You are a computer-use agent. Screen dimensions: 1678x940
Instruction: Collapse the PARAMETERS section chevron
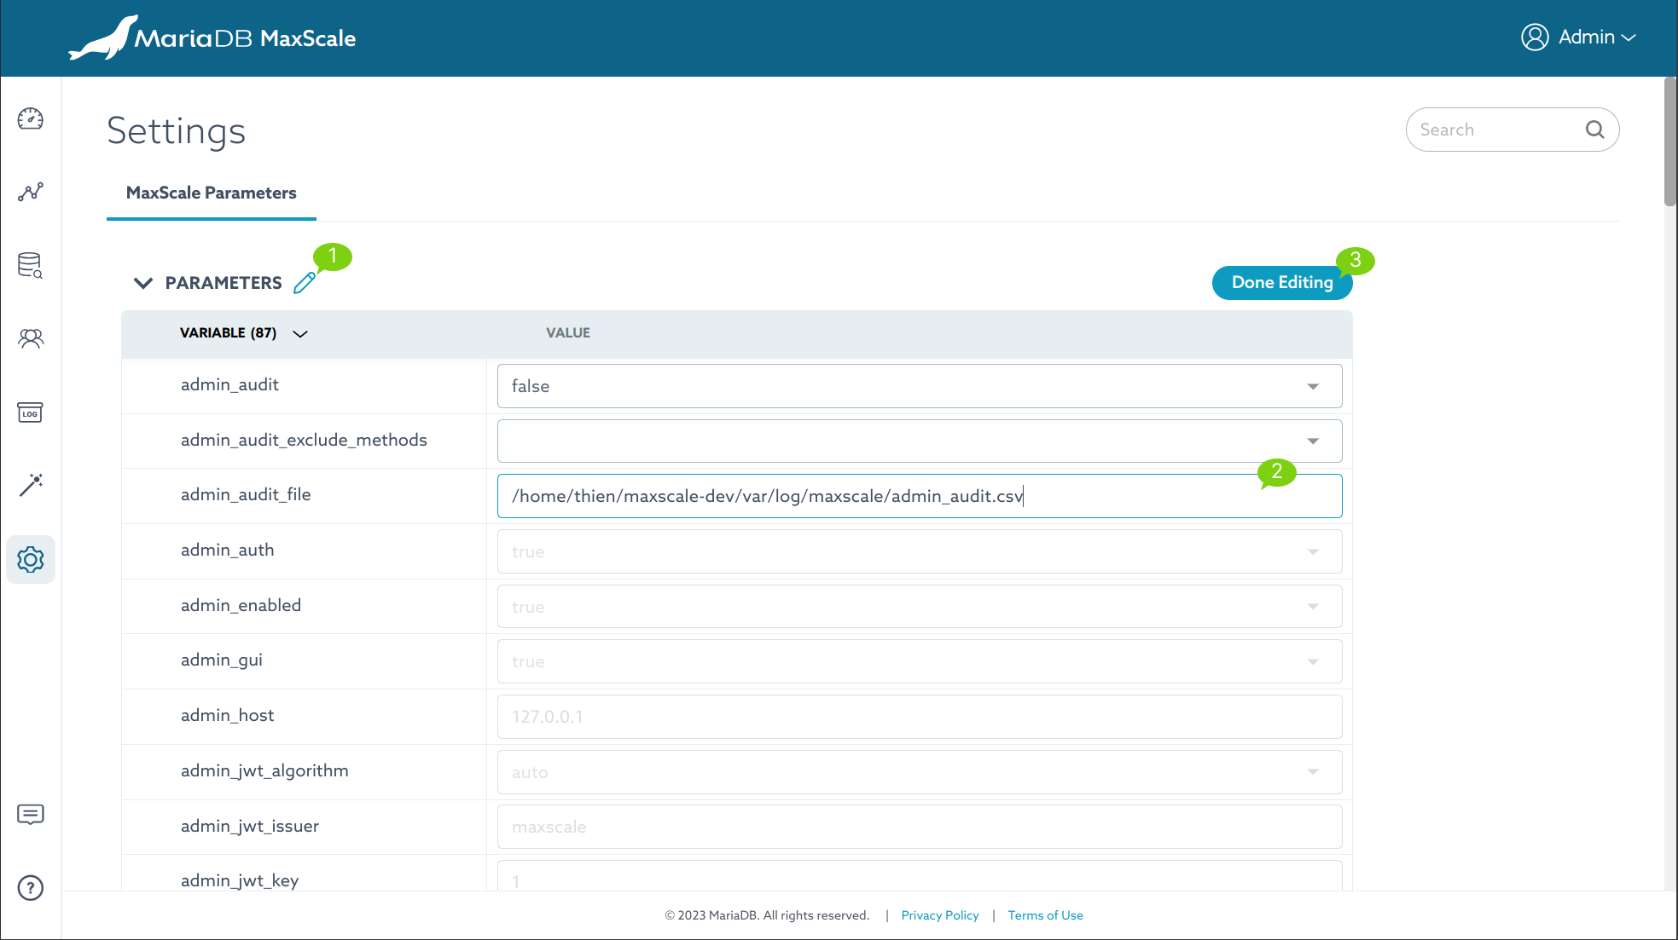(143, 283)
